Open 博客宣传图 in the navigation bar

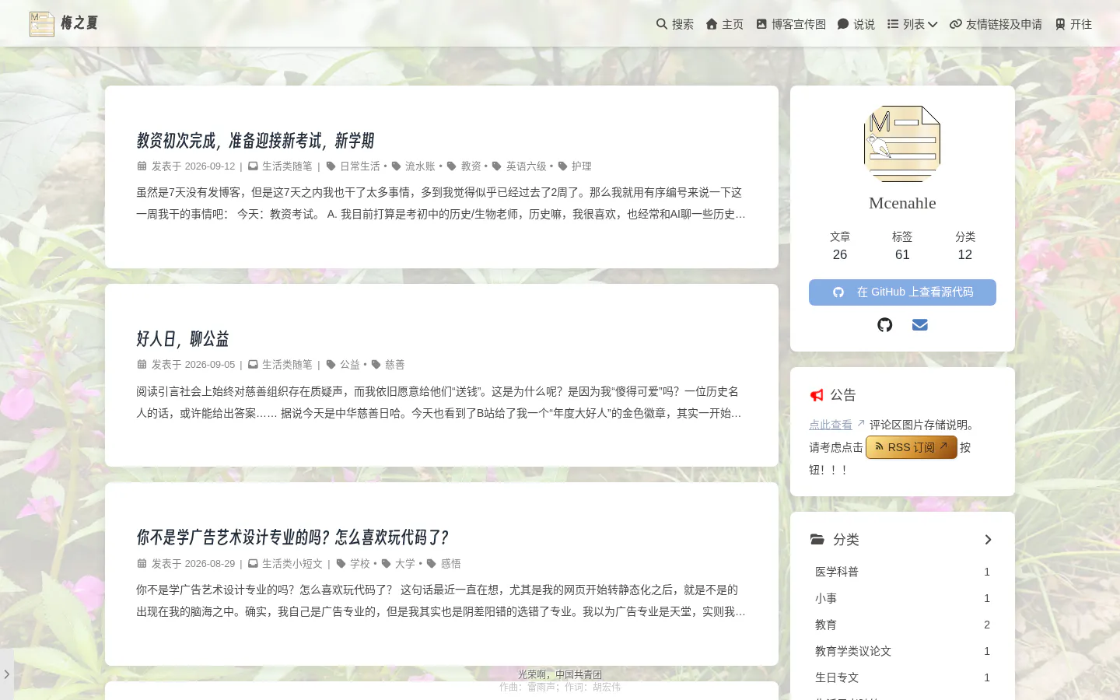tap(791, 24)
